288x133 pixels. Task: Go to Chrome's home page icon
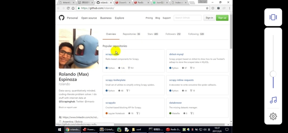(x=73, y=8)
